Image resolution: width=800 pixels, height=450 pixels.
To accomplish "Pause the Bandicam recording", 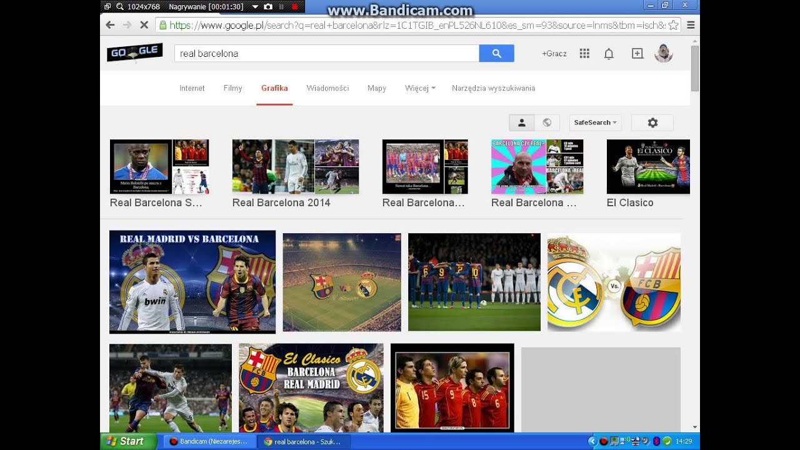I will coord(281,7).
